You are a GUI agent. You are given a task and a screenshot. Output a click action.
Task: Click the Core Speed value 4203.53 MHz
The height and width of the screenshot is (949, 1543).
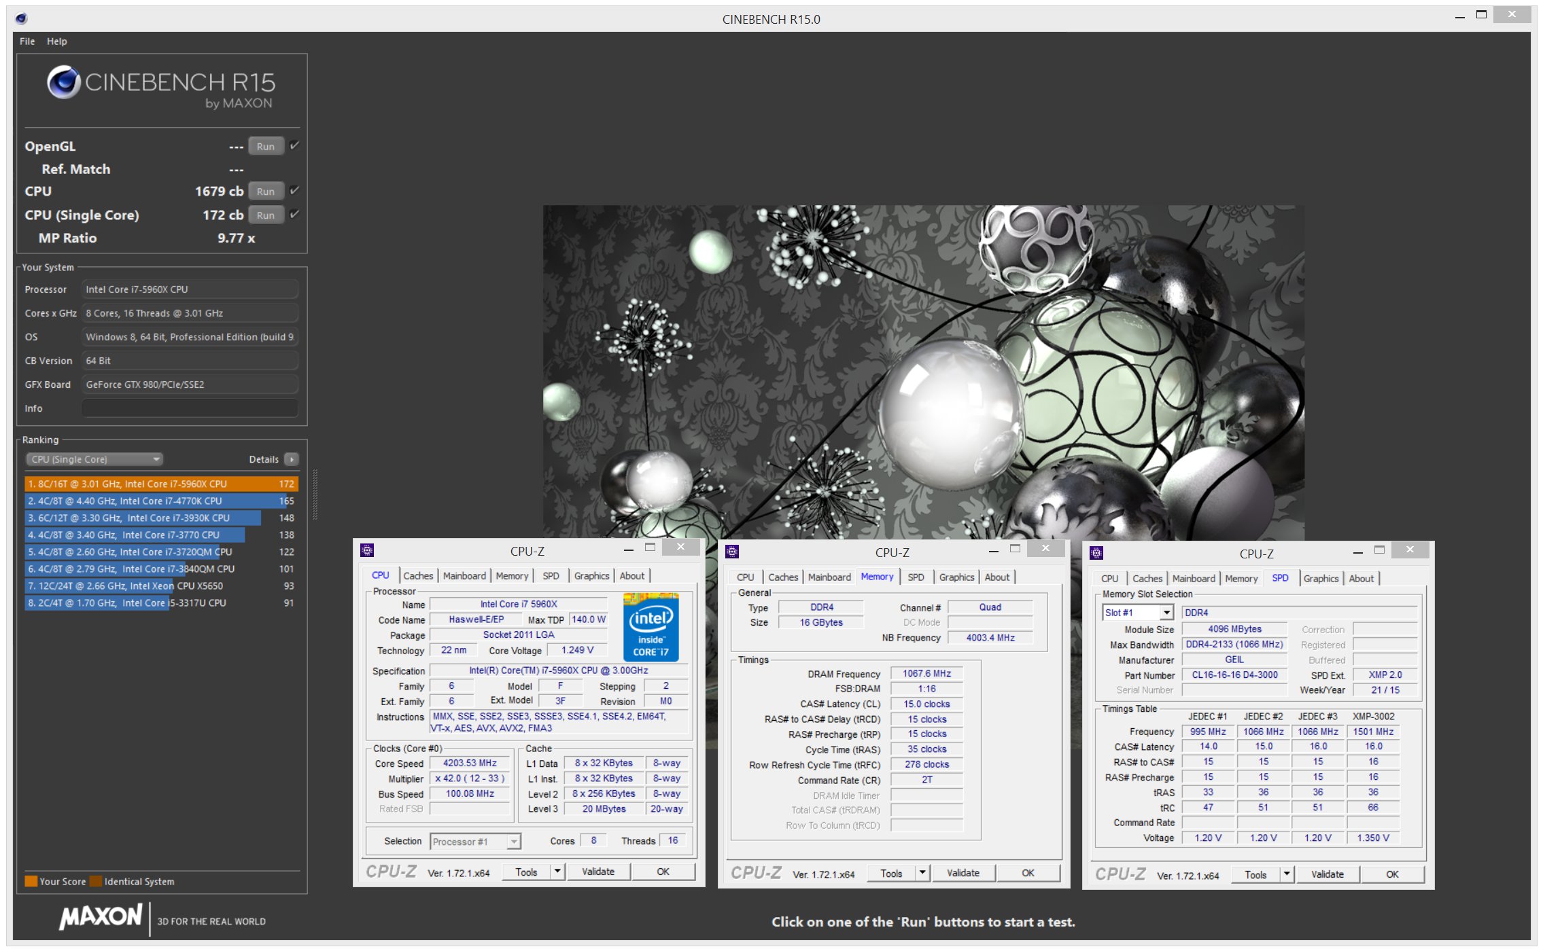coord(470,763)
